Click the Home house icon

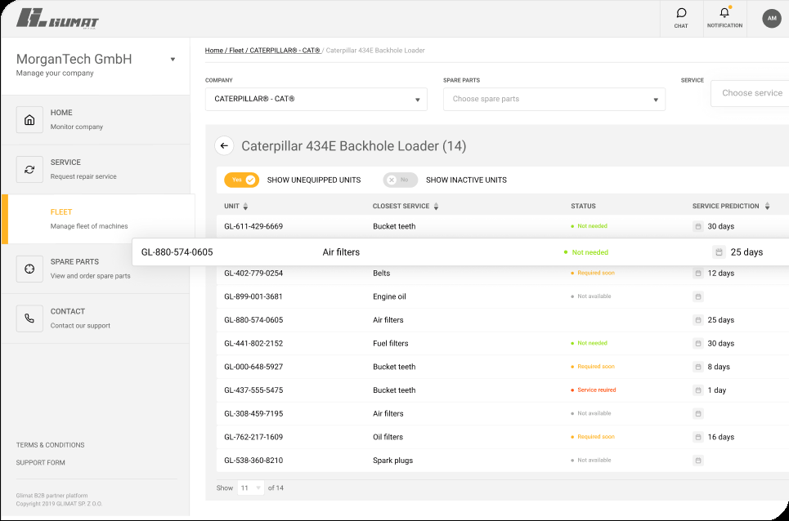coord(29,119)
